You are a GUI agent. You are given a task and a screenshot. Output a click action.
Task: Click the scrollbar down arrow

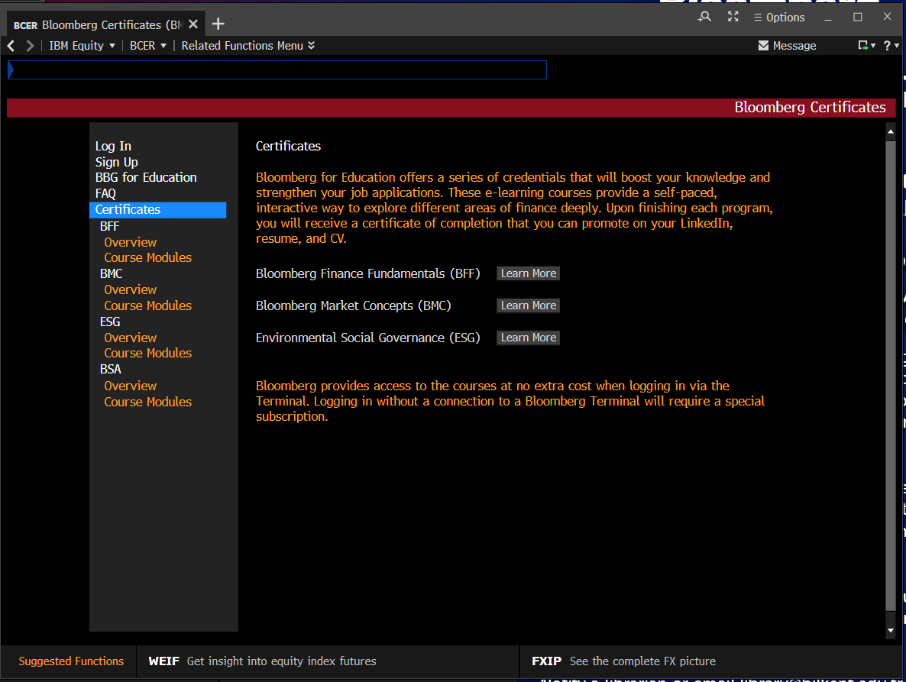891,631
